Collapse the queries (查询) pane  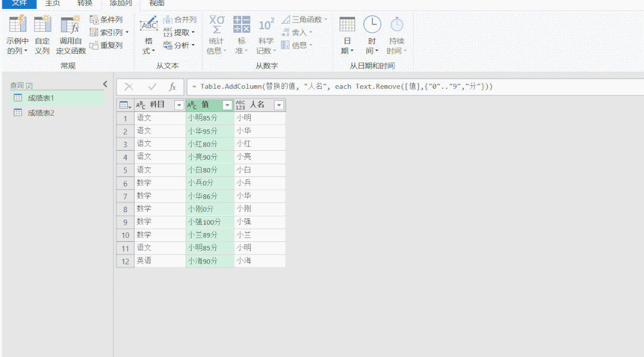click(x=105, y=84)
